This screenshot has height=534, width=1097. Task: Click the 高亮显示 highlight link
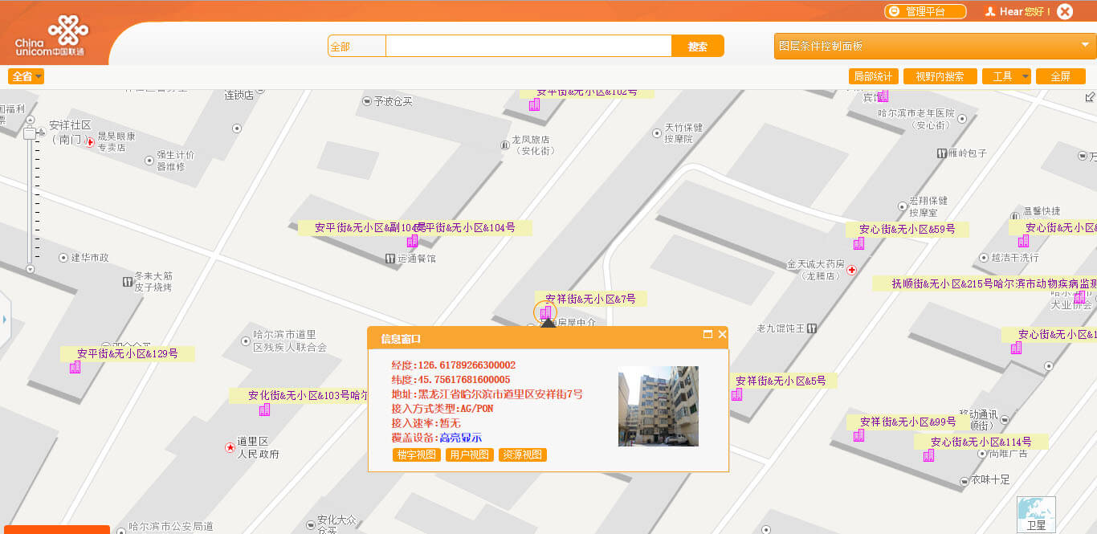tap(460, 438)
